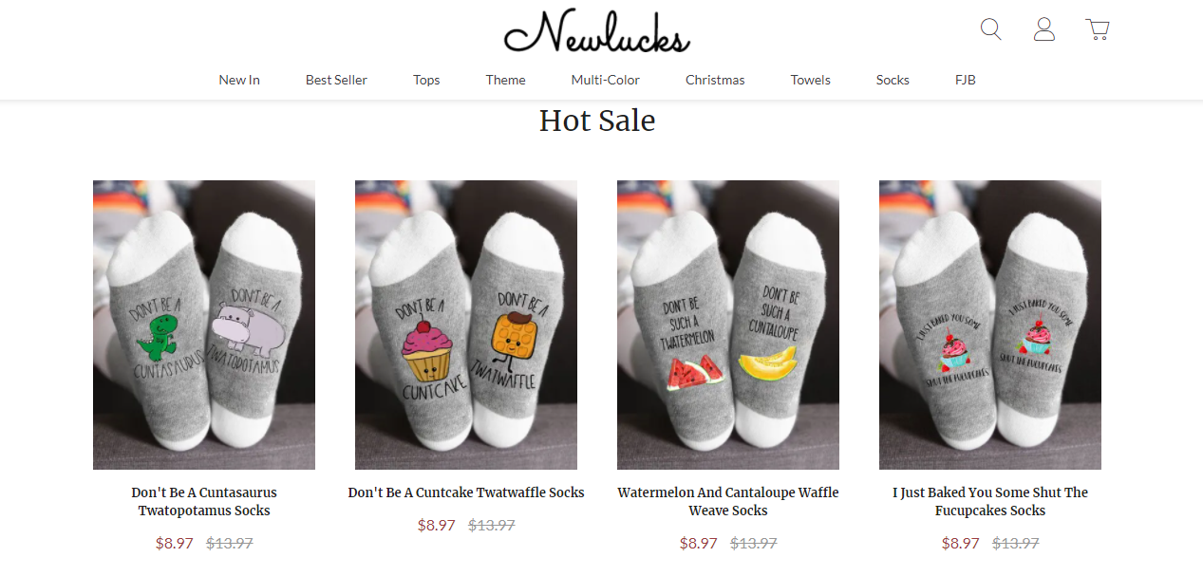This screenshot has height=576, width=1203.
Task: Open I Just Baked You Some socks link
Action: (x=990, y=501)
